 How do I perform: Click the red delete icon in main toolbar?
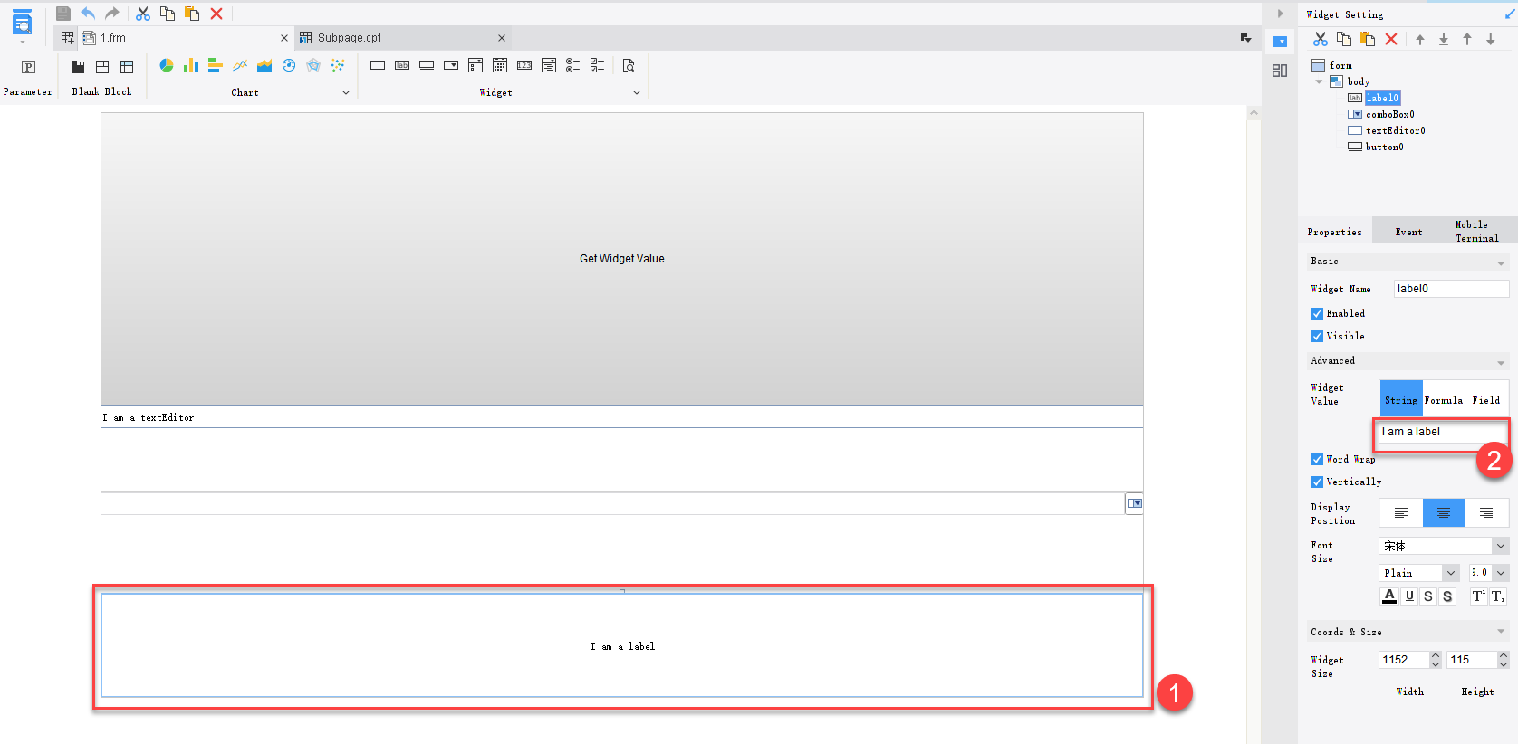[216, 14]
